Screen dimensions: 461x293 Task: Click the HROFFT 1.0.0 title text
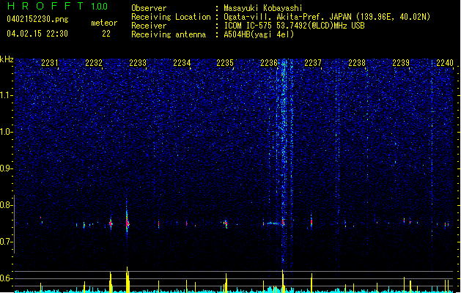pyautogui.click(x=58, y=6)
